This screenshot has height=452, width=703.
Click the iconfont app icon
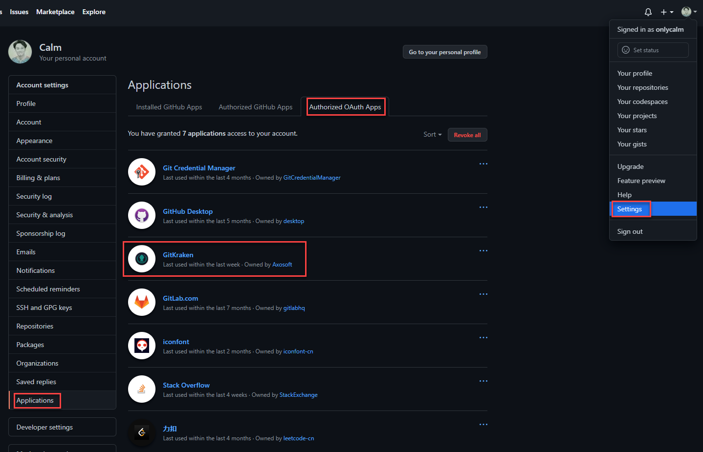point(142,346)
